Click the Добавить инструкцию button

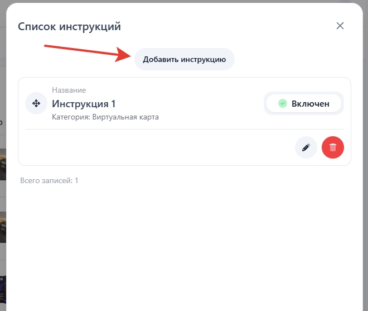184,59
